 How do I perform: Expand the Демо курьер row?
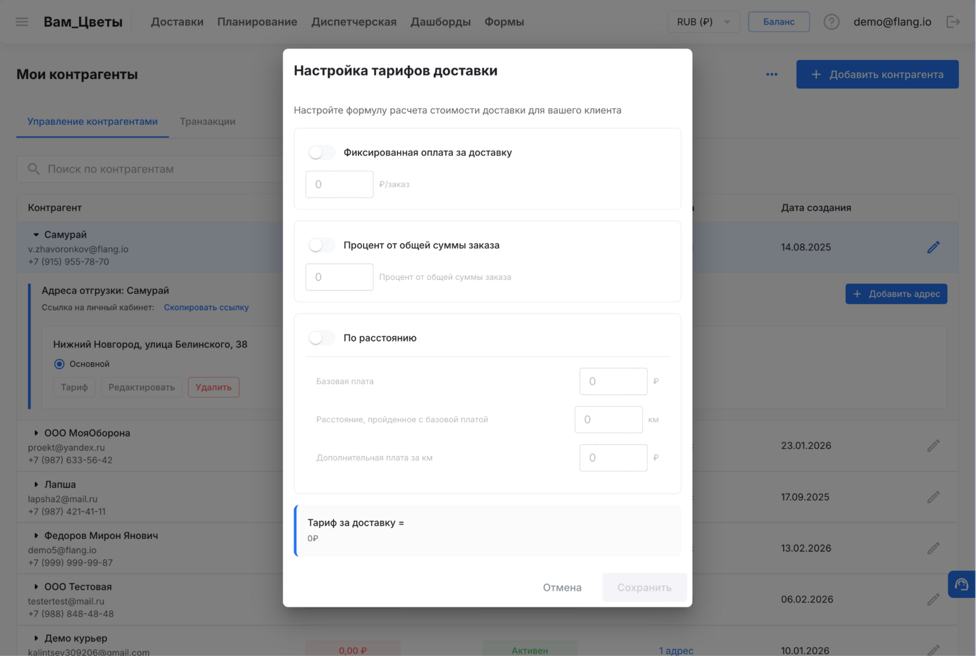(36, 638)
